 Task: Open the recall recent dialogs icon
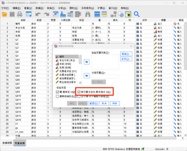[x=29, y=14]
